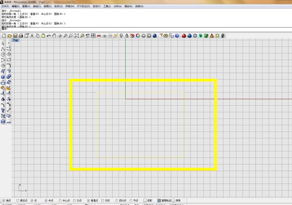Screen dimensions: 292x205
Task: Enable the 最近点 (Near) osnap checkbox
Action: [18, 200]
